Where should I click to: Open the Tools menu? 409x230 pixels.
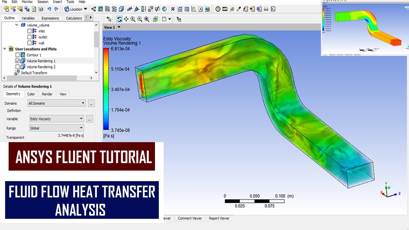tap(70, 2)
